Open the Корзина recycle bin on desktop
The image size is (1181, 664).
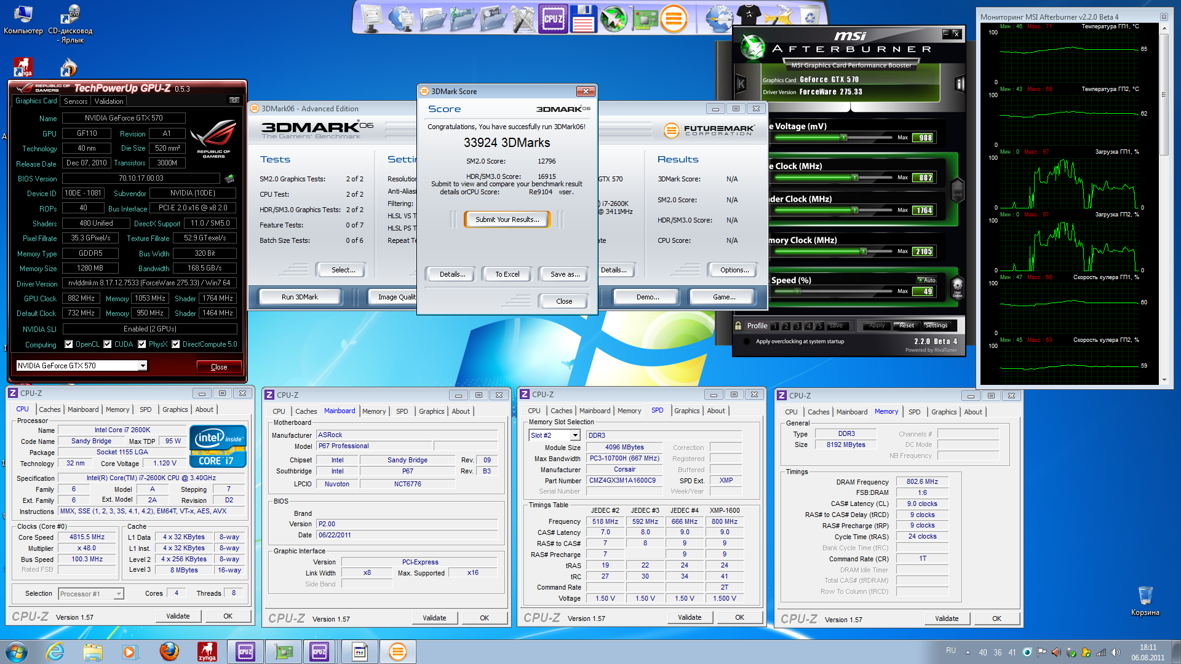pos(1145,601)
